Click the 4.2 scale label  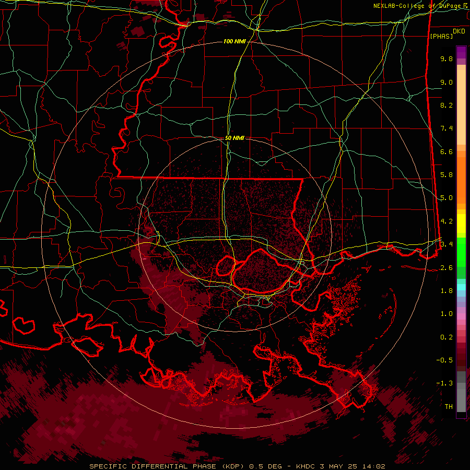click(446, 221)
